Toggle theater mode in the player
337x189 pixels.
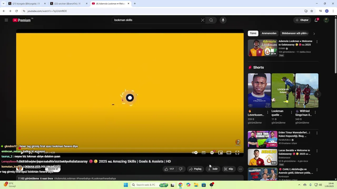coord(229,153)
